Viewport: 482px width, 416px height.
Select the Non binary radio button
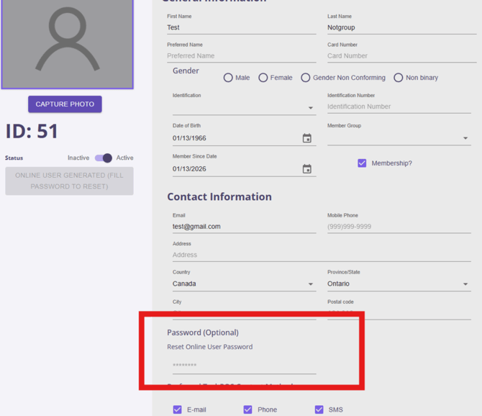point(399,78)
